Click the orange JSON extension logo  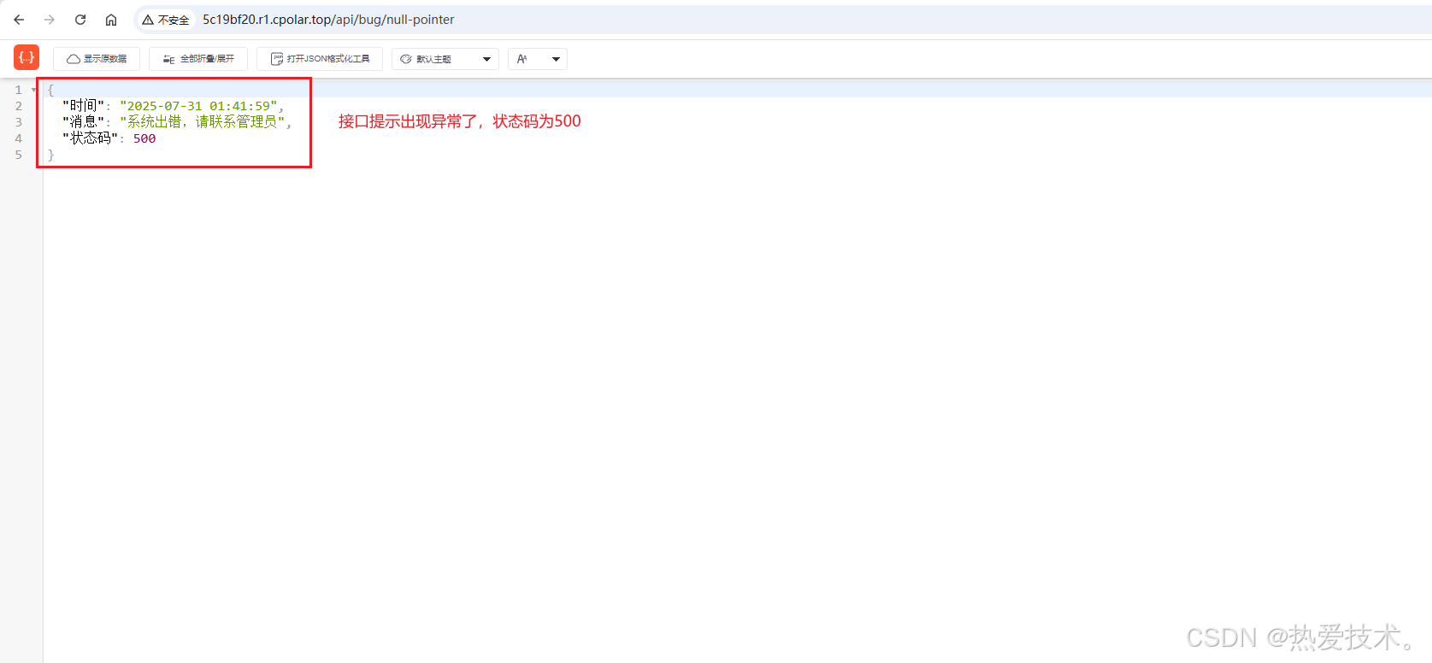point(27,57)
